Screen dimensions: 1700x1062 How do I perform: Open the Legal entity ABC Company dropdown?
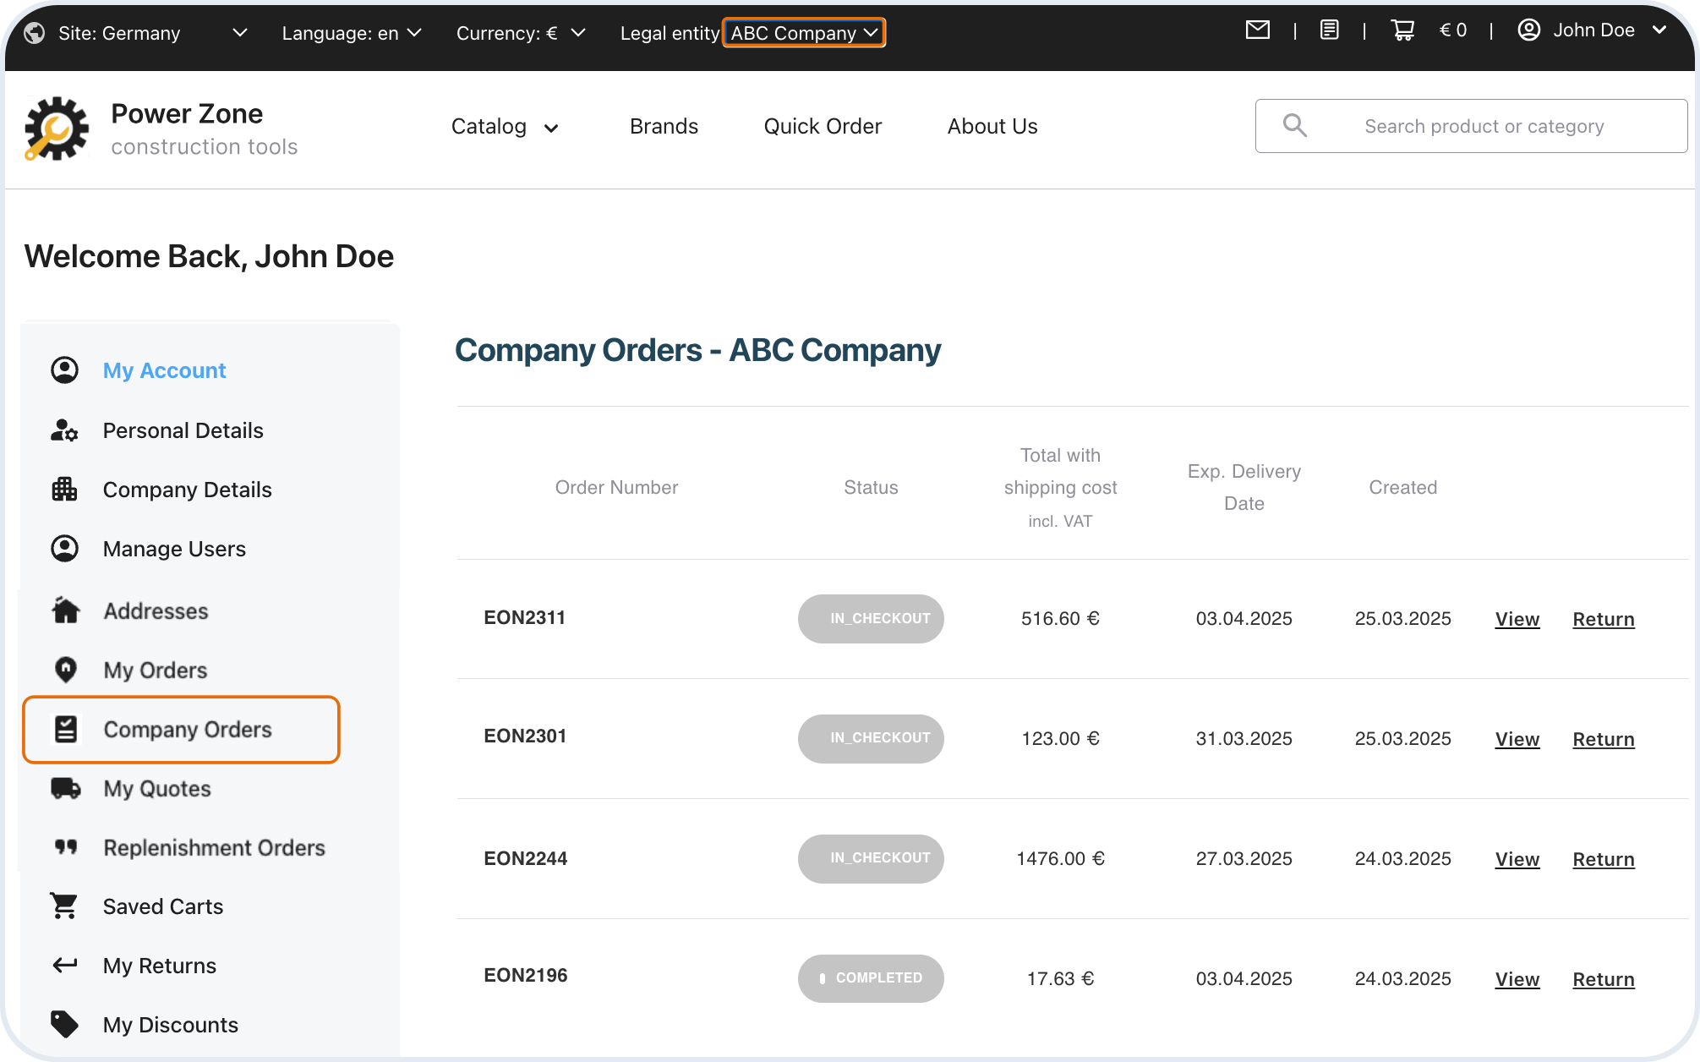pyautogui.click(x=803, y=33)
